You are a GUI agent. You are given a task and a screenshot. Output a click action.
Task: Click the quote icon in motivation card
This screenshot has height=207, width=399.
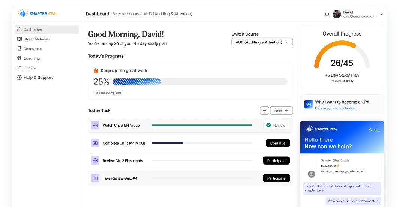pos(309,104)
